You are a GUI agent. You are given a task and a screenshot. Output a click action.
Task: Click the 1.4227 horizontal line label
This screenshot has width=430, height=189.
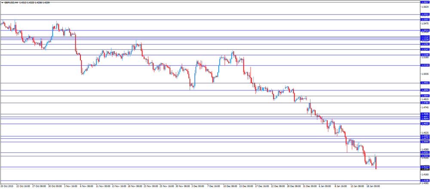tap(425, 167)
